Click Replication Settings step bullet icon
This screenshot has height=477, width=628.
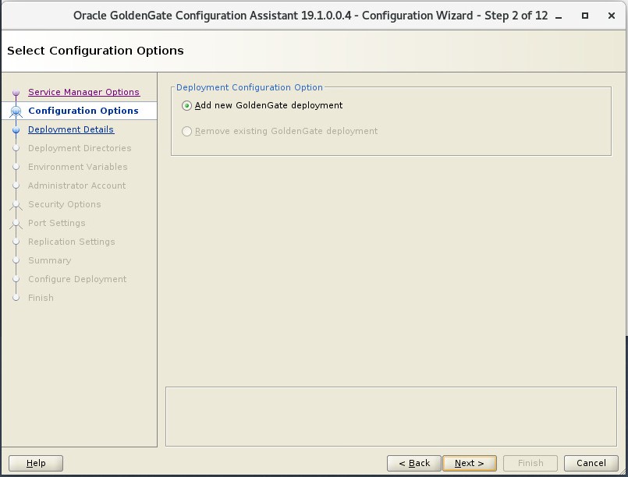(x=16, y=242)
